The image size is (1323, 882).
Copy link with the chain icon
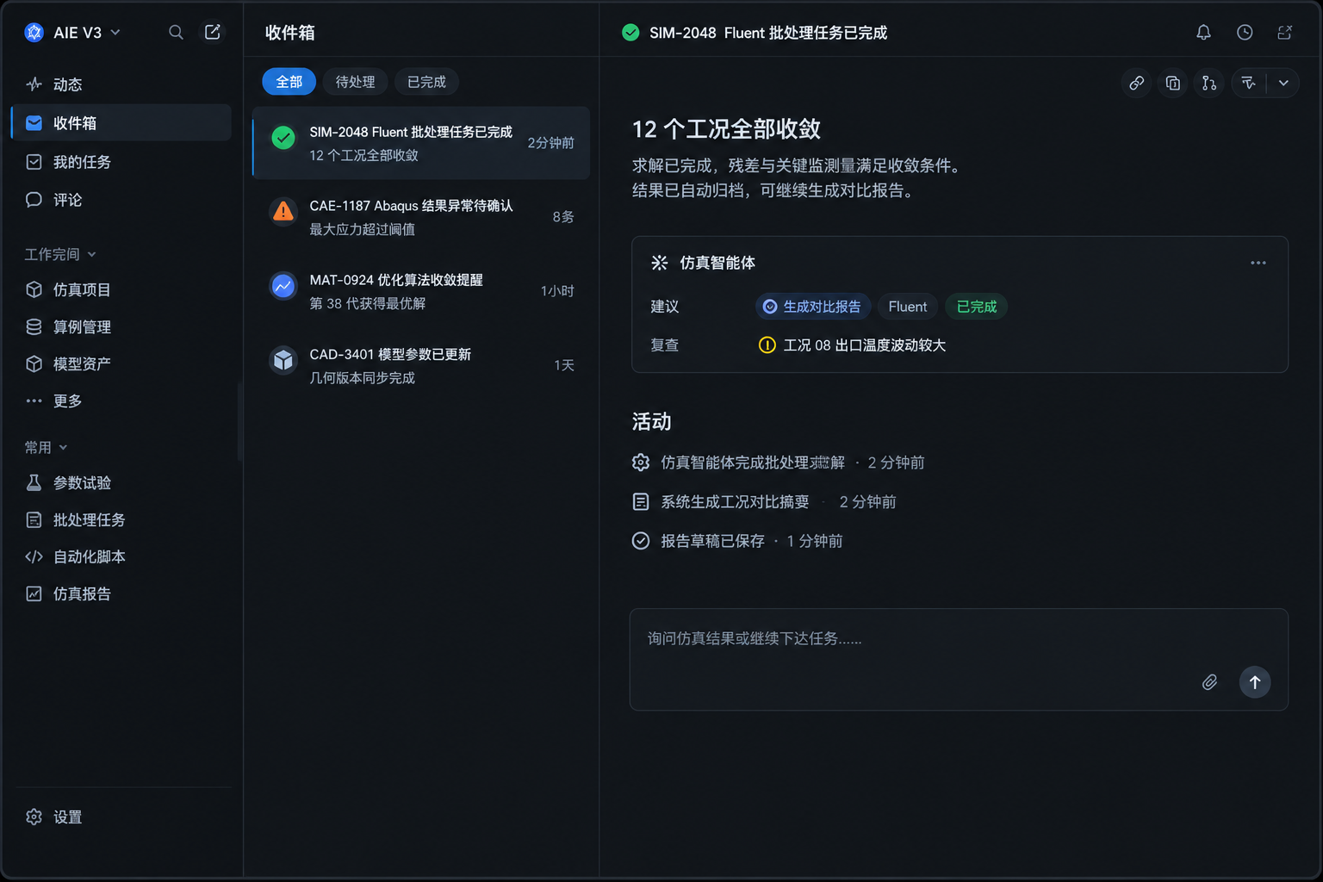tap(1137, 83)
